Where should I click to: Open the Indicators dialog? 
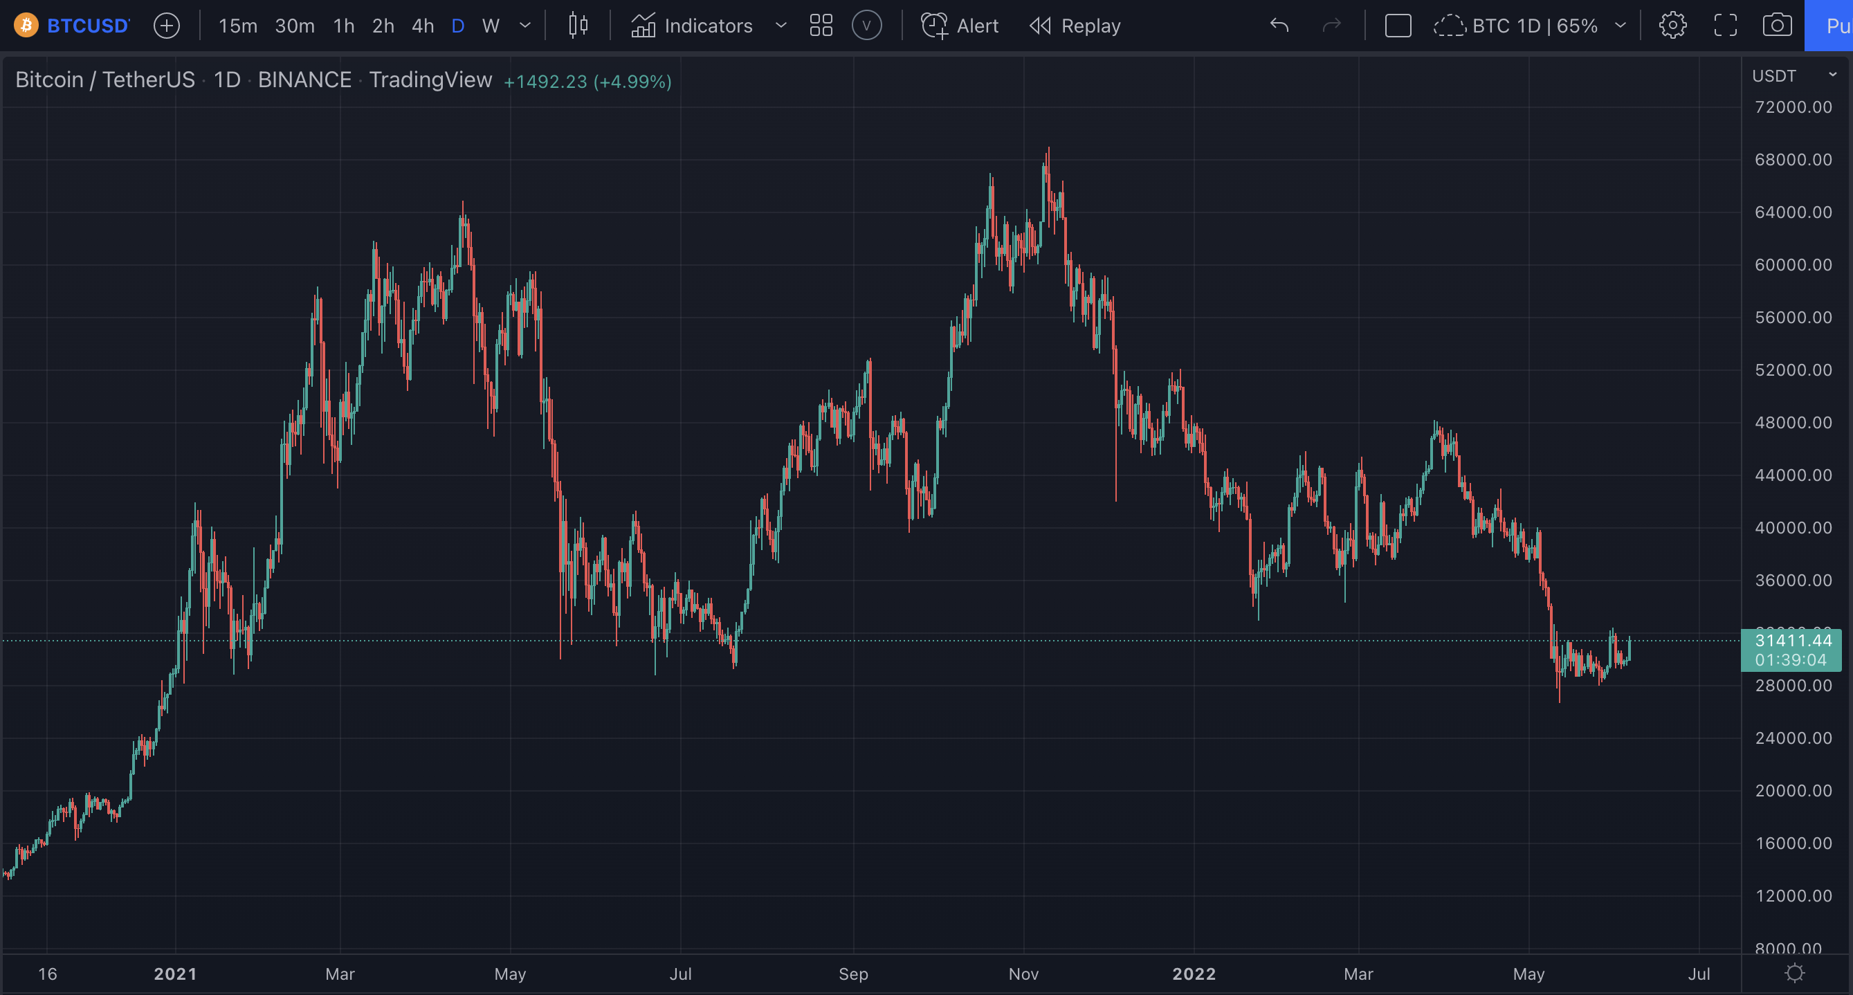click(x=692, y=26)
